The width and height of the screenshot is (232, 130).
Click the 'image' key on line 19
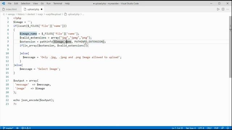tap(20, 88)
